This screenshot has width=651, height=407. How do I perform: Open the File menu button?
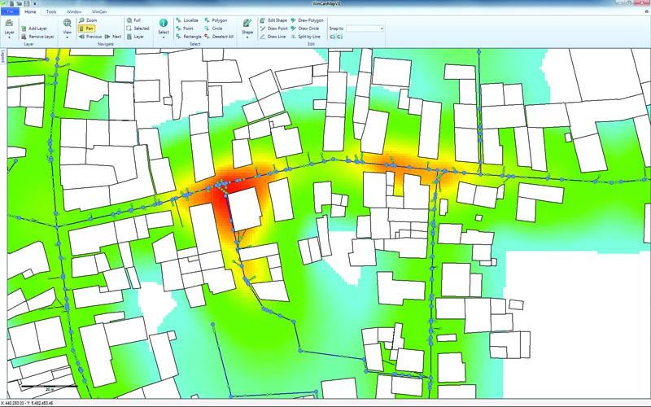(x=10, y=12)
